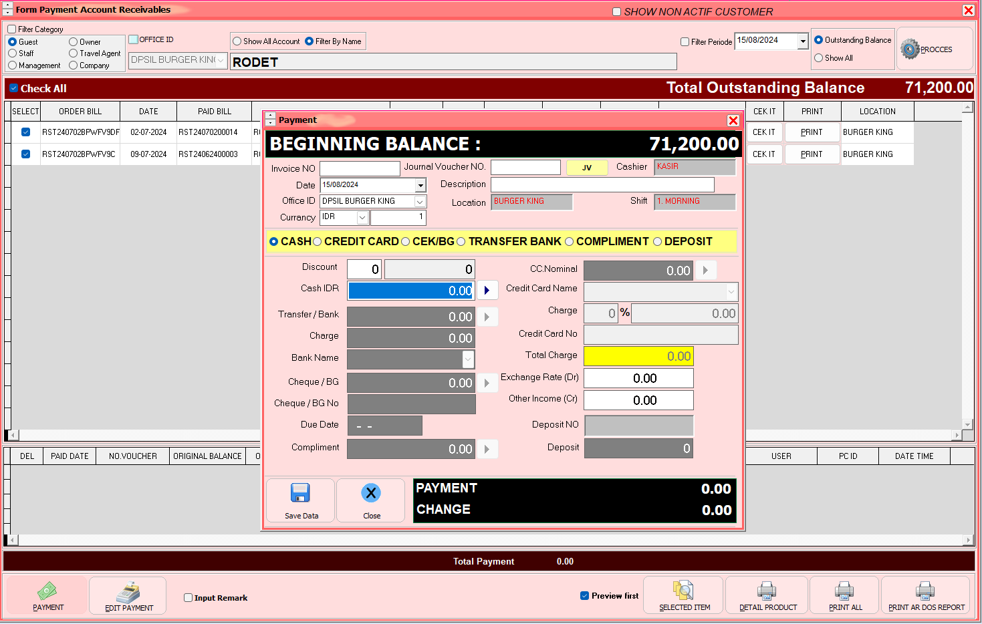Click the blue Close X icon
The height and width of the screenshot is (624, 982).
point(371,494)
